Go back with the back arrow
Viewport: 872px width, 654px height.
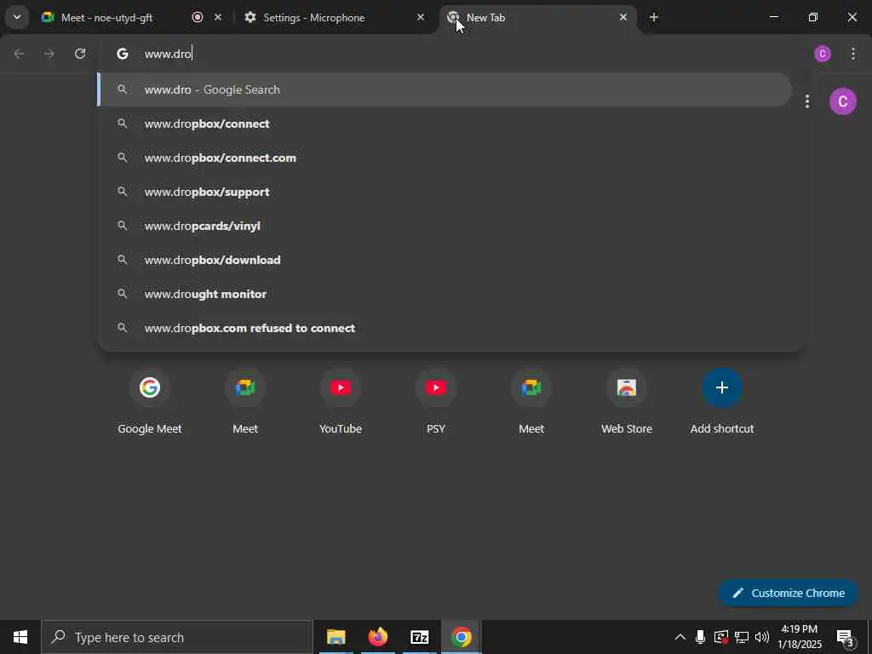[x=19, y=54]
